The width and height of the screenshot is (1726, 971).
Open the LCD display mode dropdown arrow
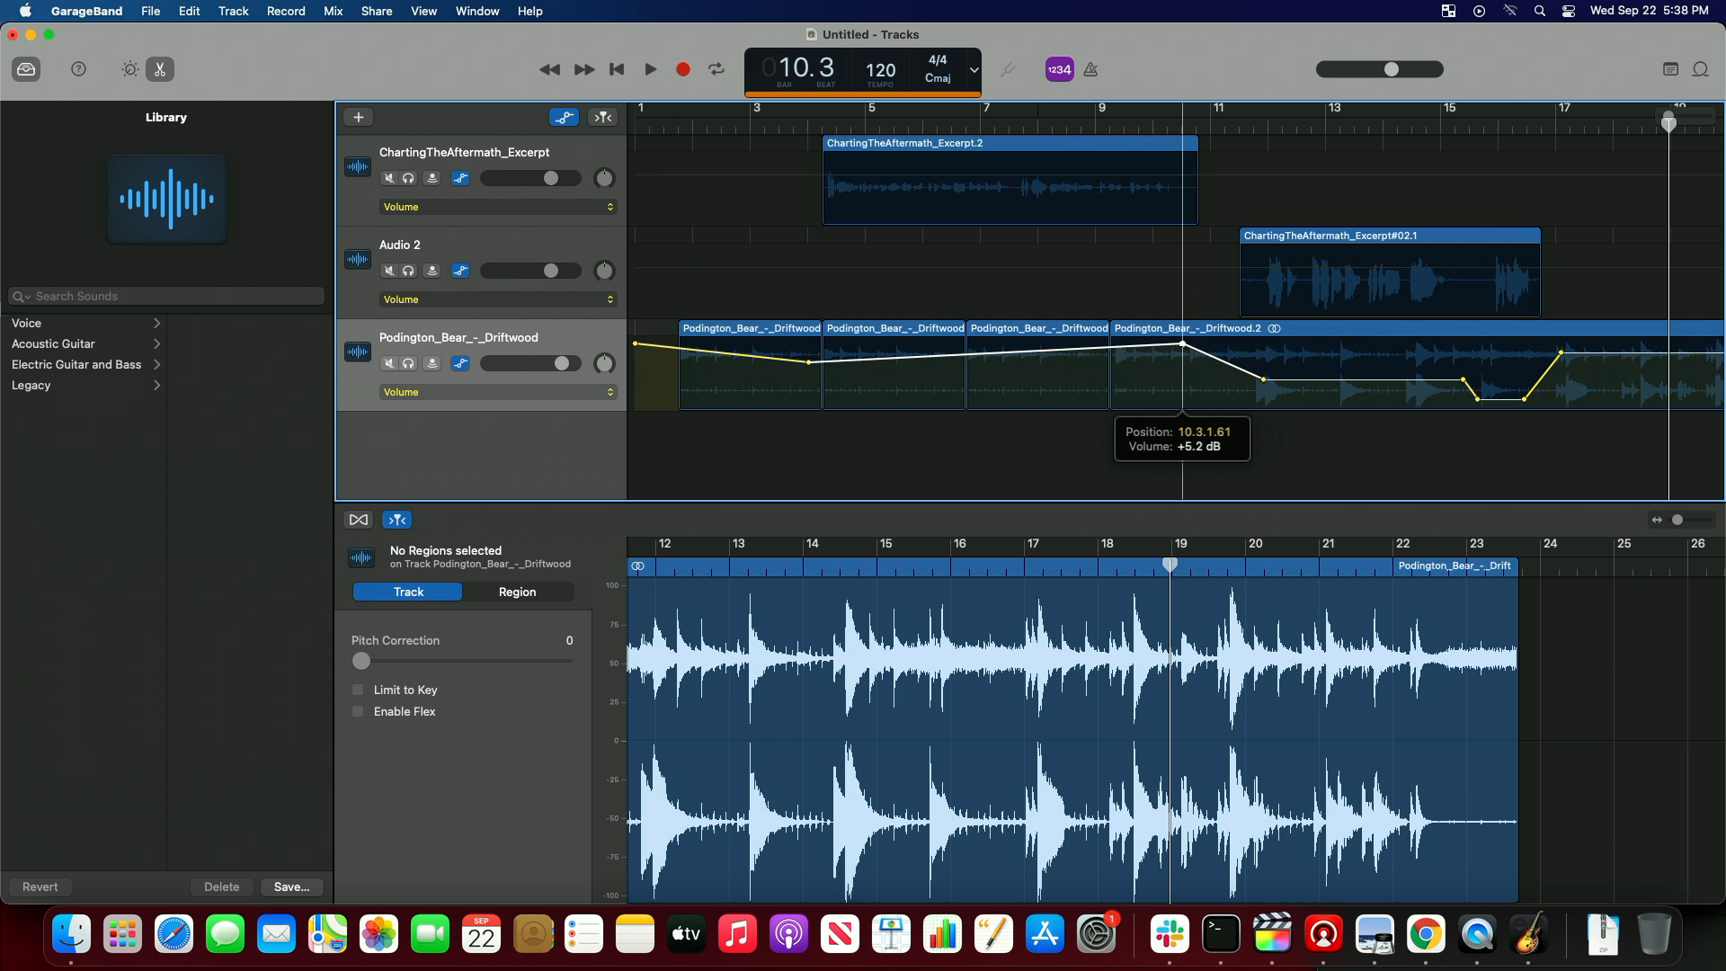(974, 69)
